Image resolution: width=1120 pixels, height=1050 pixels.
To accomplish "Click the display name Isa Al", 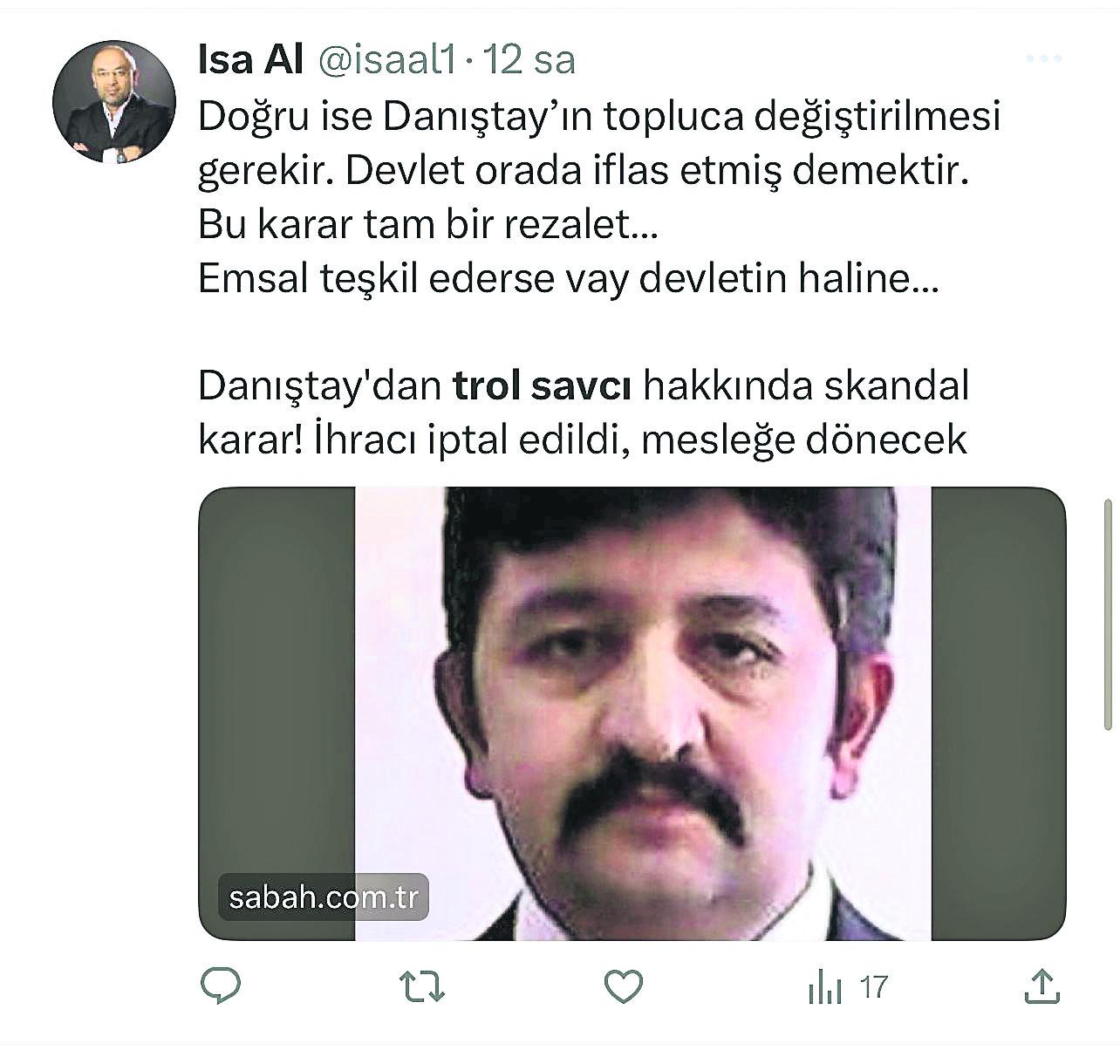I will pyautogui.click(x=250, y=59).
